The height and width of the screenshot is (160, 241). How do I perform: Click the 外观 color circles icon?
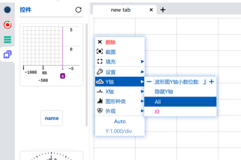[100, 111]
